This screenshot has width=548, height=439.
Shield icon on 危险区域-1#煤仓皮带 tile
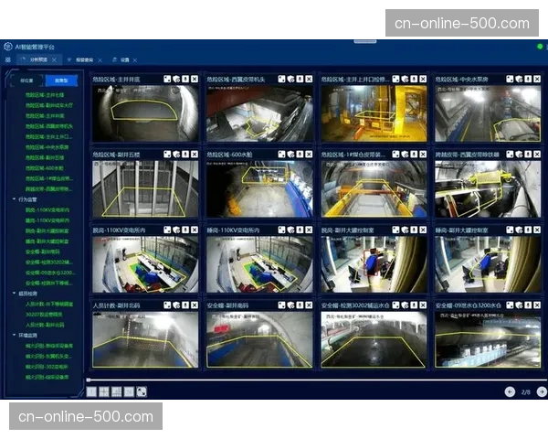(x=405, y=155)
